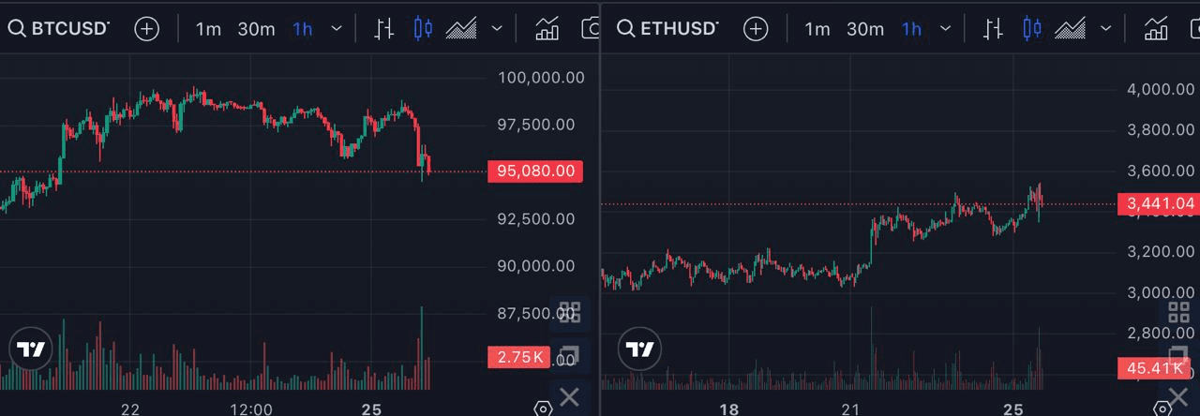Click the ETHUSD symbol search
The width and height of the screenshot is (1200, 416).
click(667, 28)
